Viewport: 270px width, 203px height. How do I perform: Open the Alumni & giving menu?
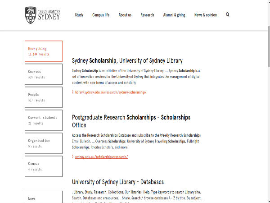coord(174,15)
